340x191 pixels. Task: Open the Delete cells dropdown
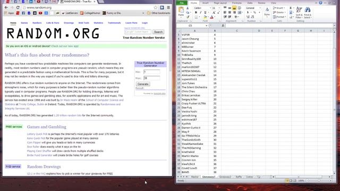pyautogui.click(x=279, y=12)
